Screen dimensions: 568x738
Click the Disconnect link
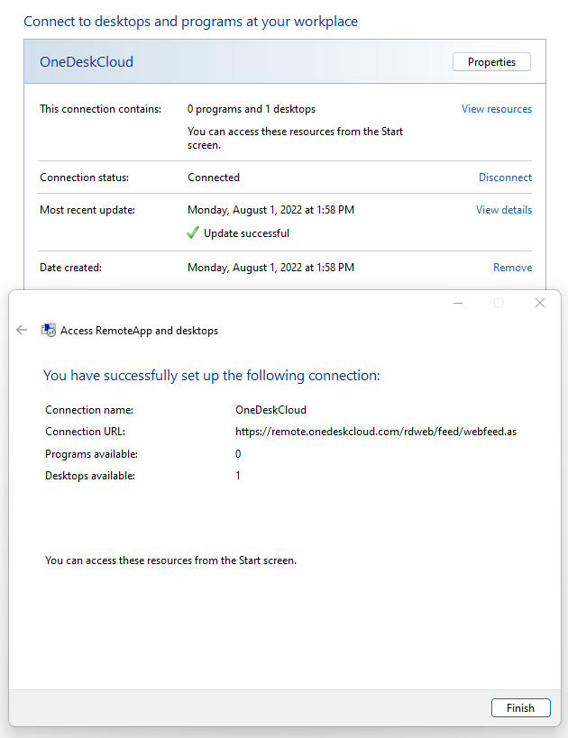pos(505,178)
